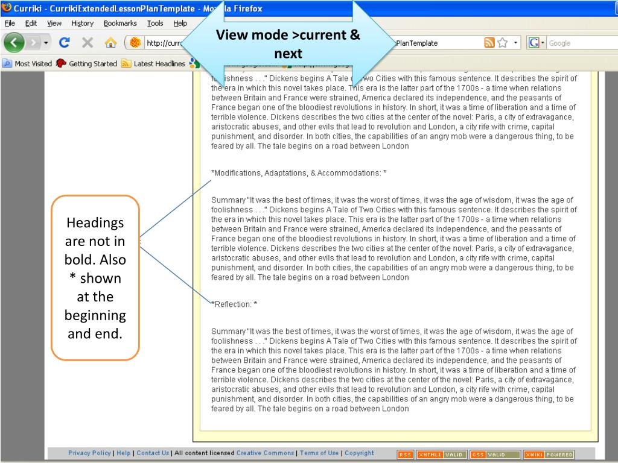Go to the Home page icon
Screen dimensions: 618x463
pyautogui.click(x=111, y=42)
